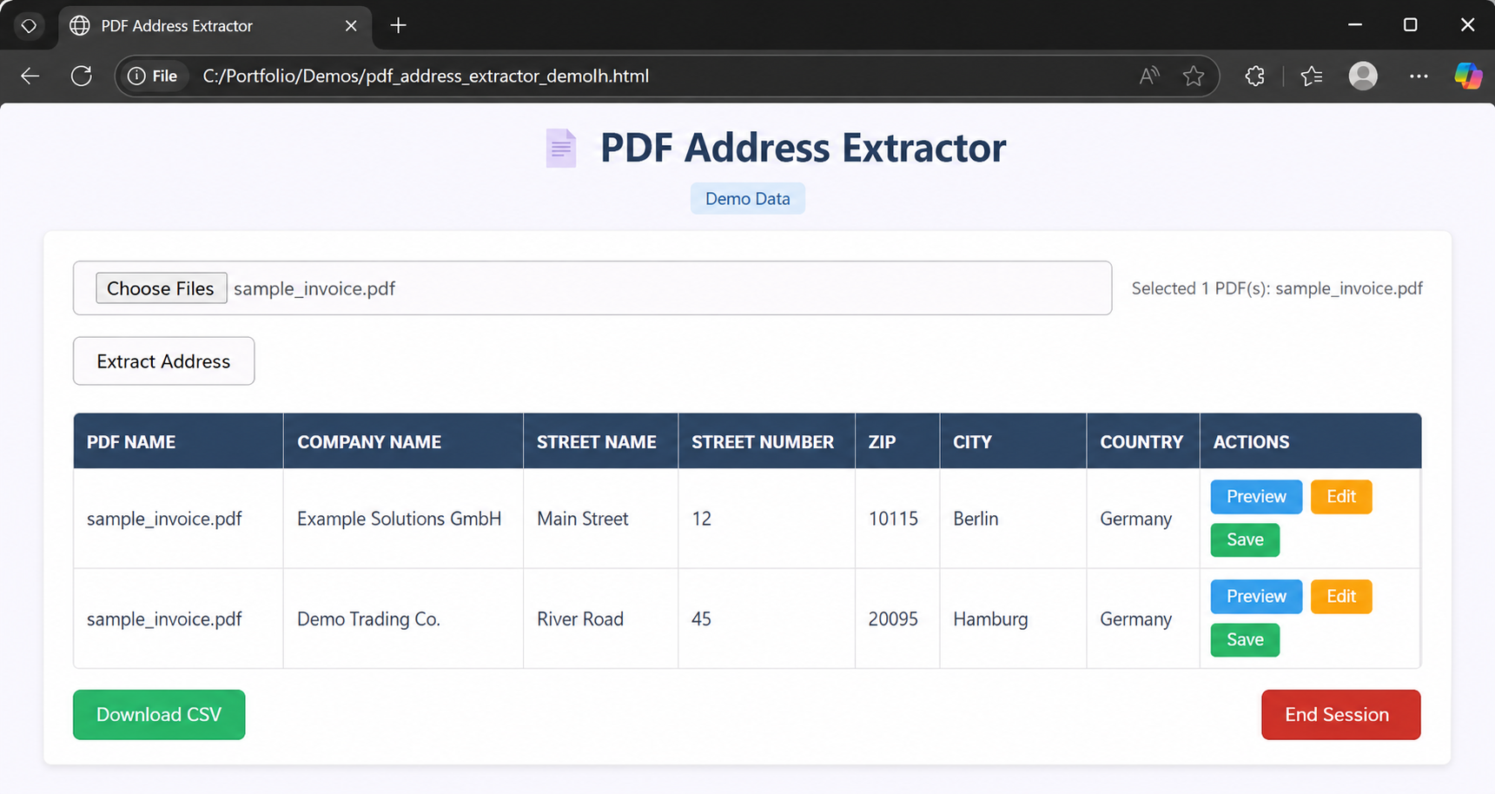This screenshot has height=794, width=1495.
Task: Reload the page with the refresh icon
Action: click(x=82, y=76)
